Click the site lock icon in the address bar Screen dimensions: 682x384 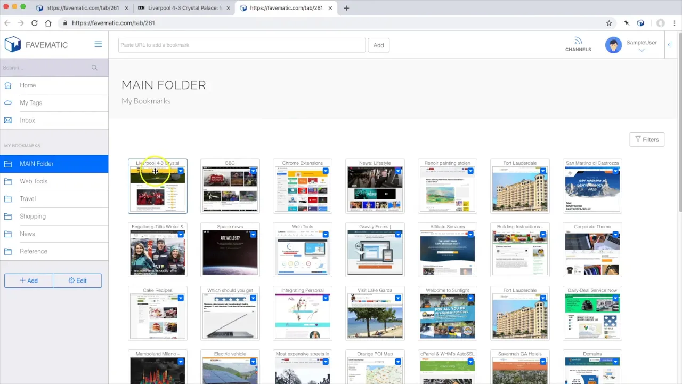[65, 23]
